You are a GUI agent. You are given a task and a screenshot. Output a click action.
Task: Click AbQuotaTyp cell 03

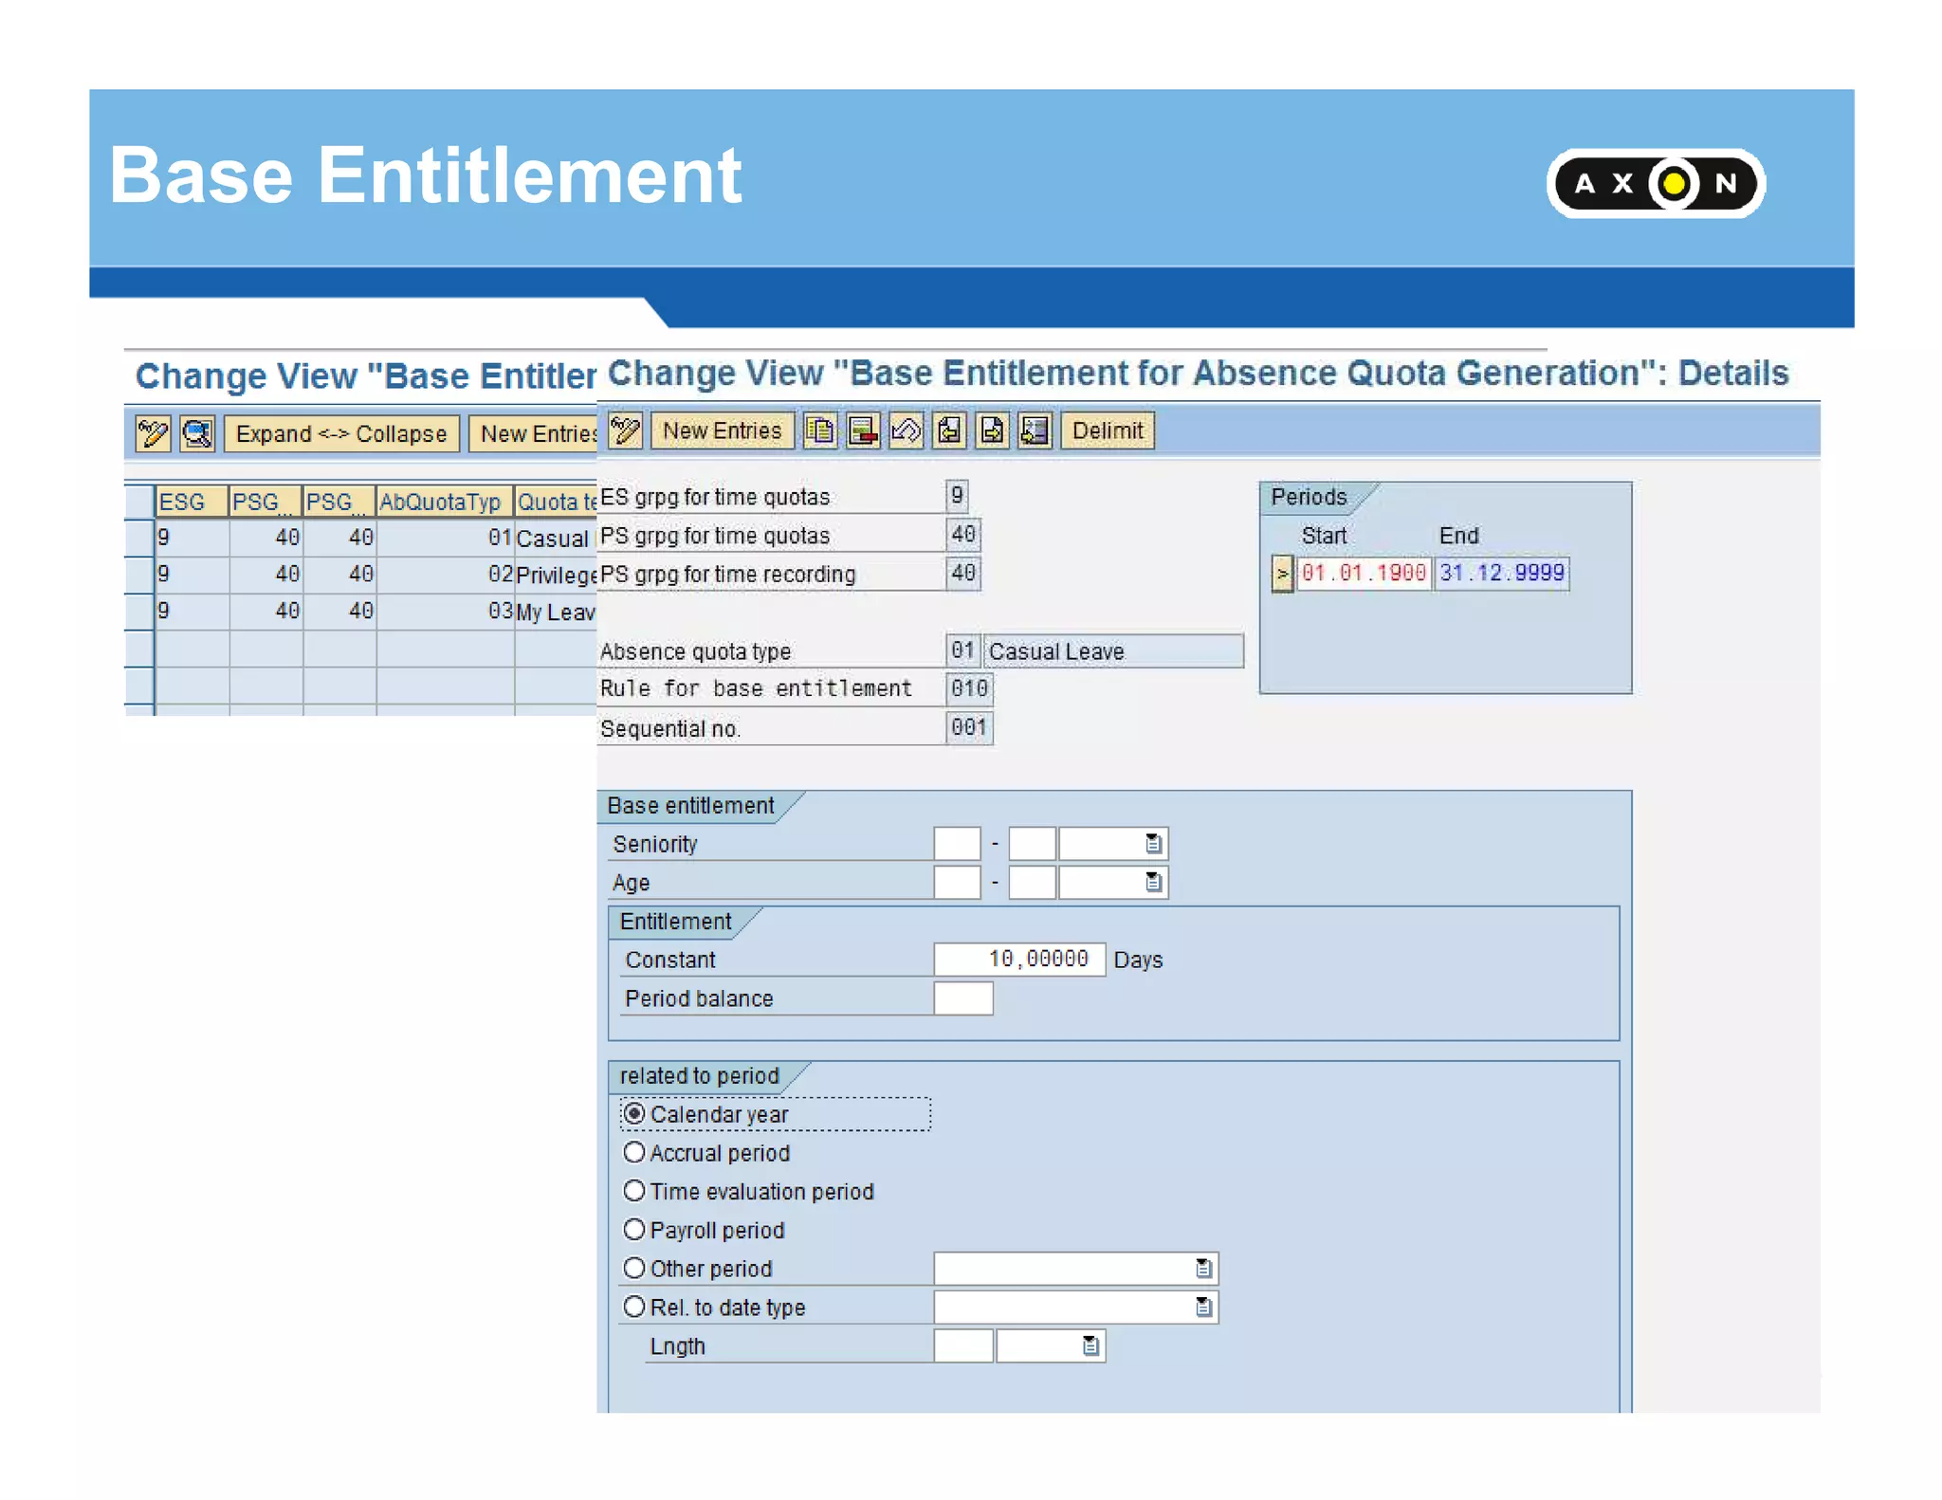click(x=445, y=612)
